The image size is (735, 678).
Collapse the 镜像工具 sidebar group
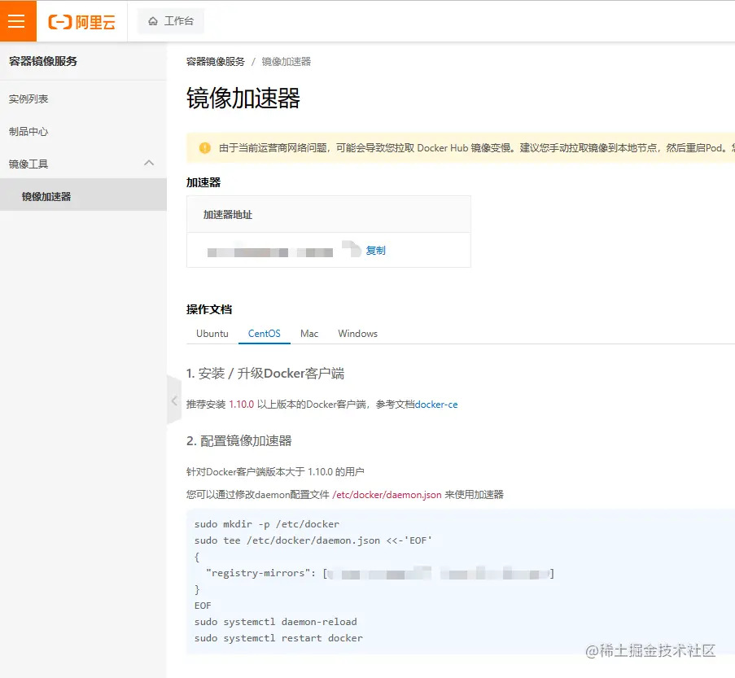tap(84, 164)
